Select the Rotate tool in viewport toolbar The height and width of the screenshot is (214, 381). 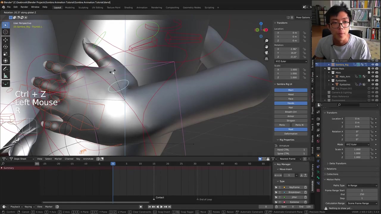(5, 46)
